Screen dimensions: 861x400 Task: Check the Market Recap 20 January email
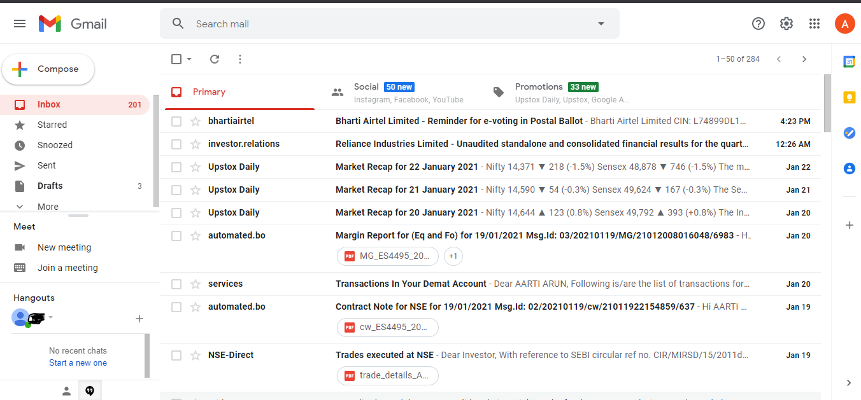[176, 212]
